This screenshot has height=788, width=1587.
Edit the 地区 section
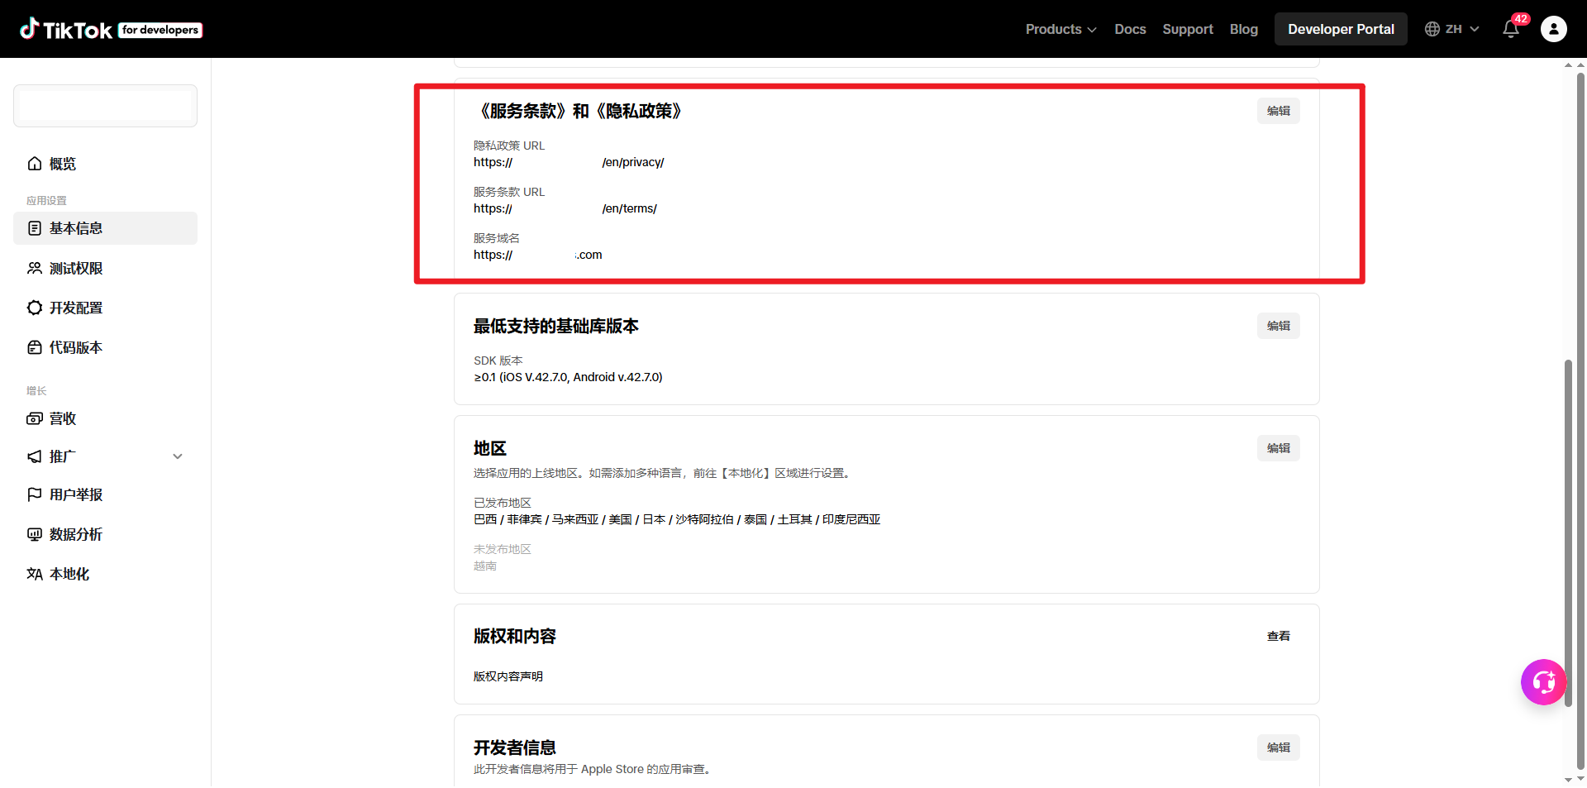[x=1279, y=448]
